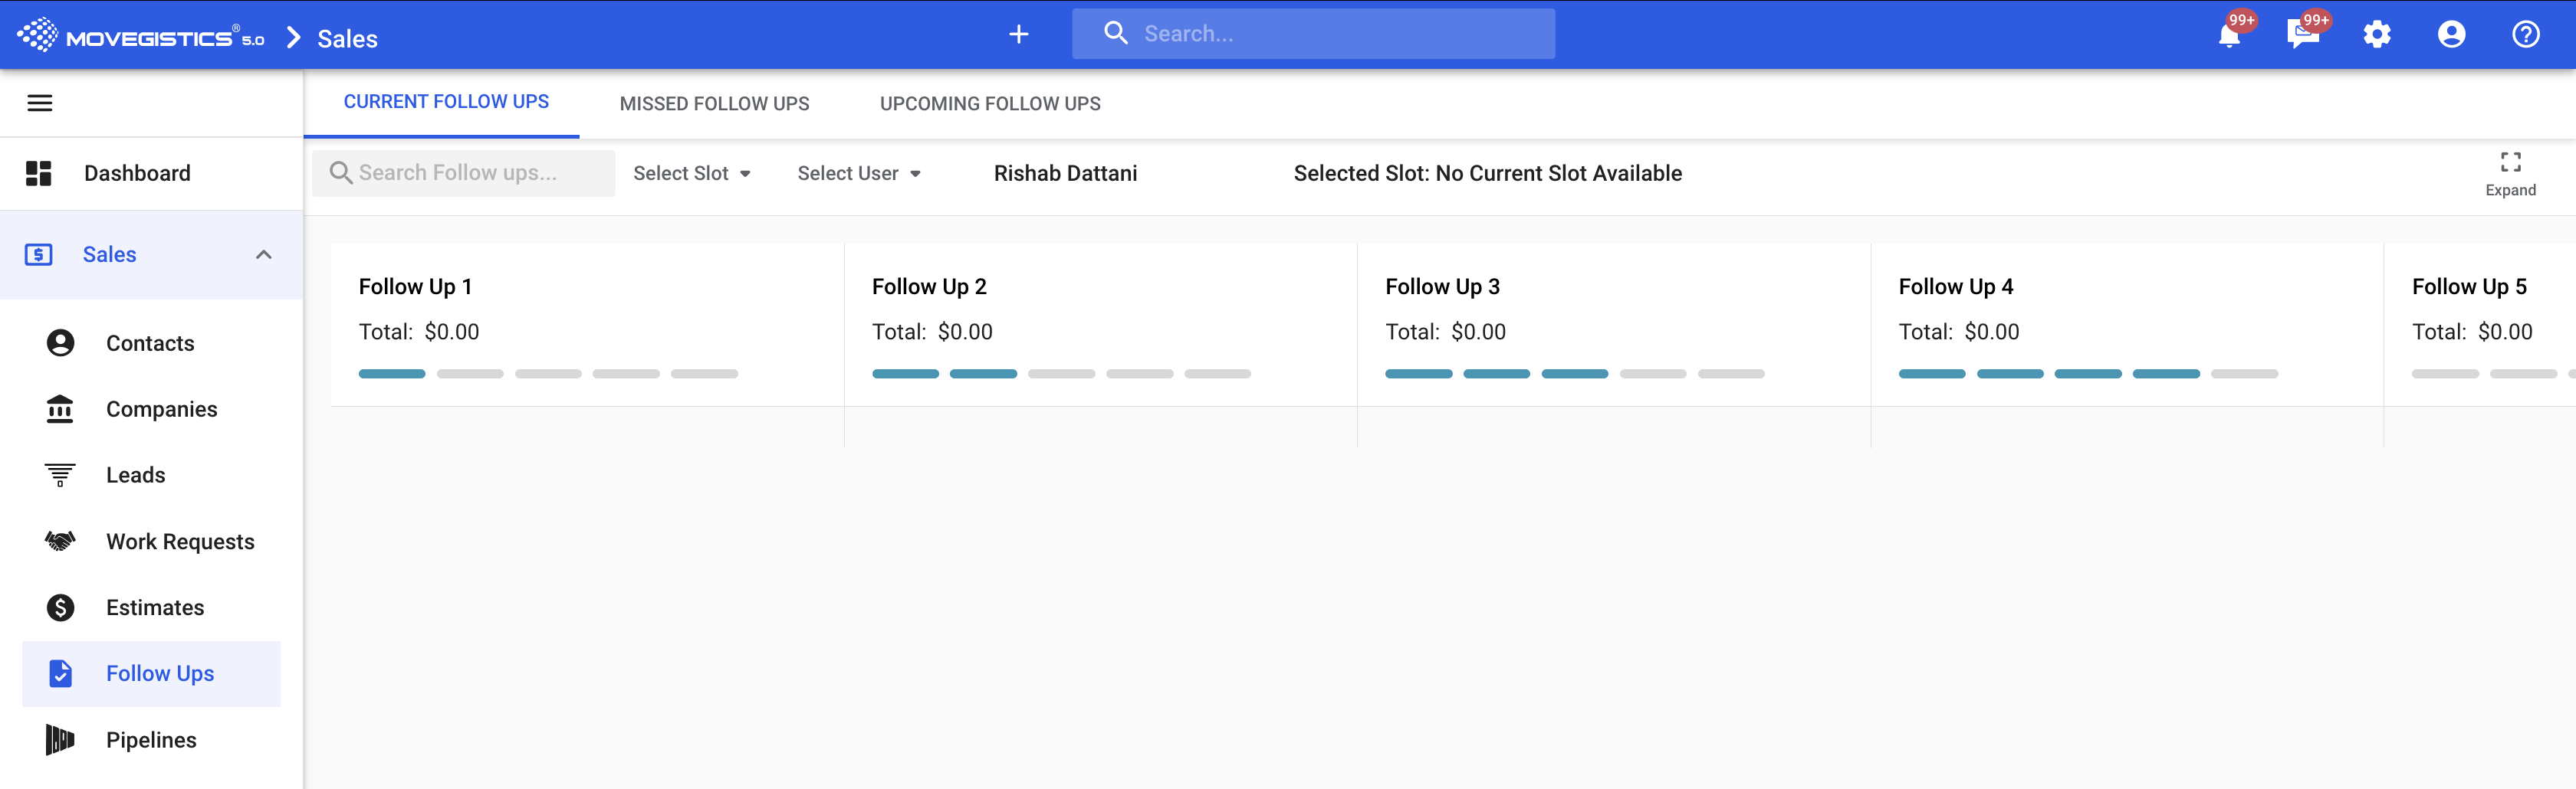Switch to Upcoming Follow Ups tab

[x=989, y=104]
